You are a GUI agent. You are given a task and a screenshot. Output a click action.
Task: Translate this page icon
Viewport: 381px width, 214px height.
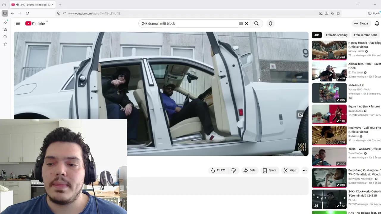pyautogui.click(x=332, y=13)
